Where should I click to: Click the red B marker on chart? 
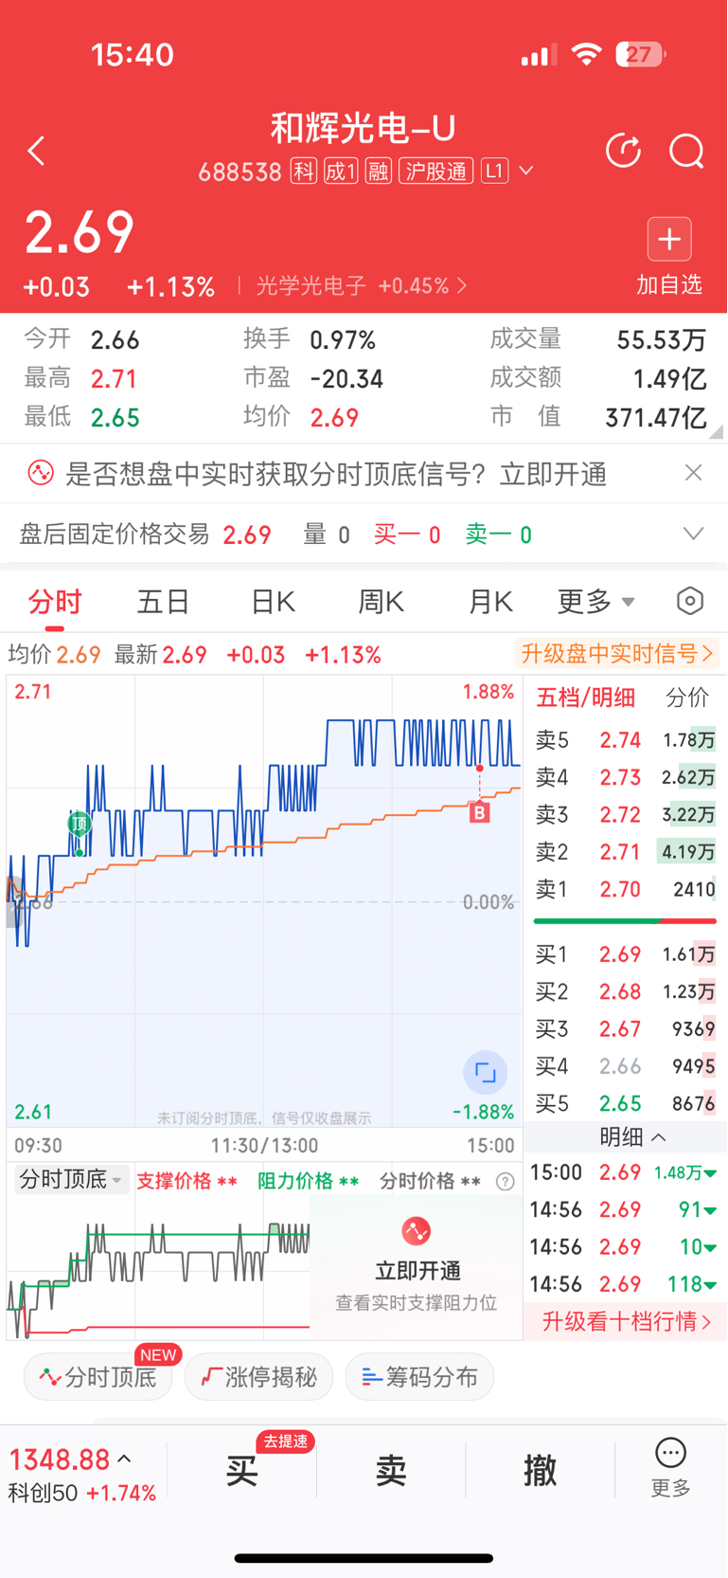pyautogui.click(x=480, y=812)
